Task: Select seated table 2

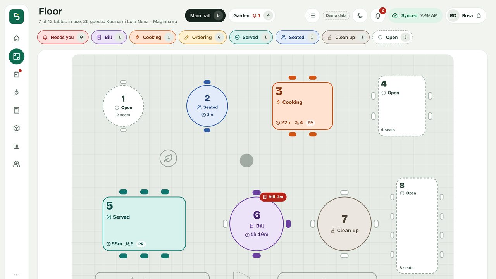Action: (x=207, y=106)
